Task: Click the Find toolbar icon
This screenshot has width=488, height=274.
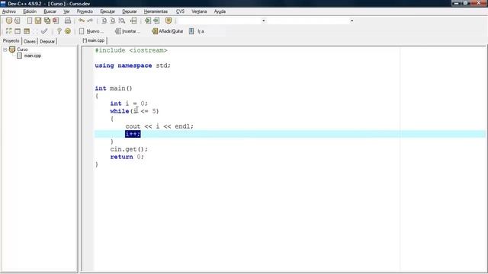Action: (x=104, y=21)
